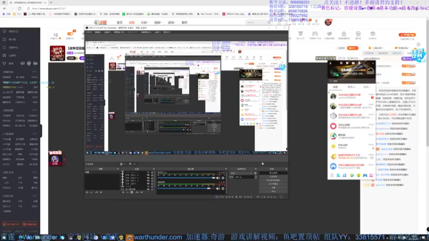The image size is (429, 241).
Task: Expand 分类 dropdown in Douyu navigation
Action: (x=144, y=22)
